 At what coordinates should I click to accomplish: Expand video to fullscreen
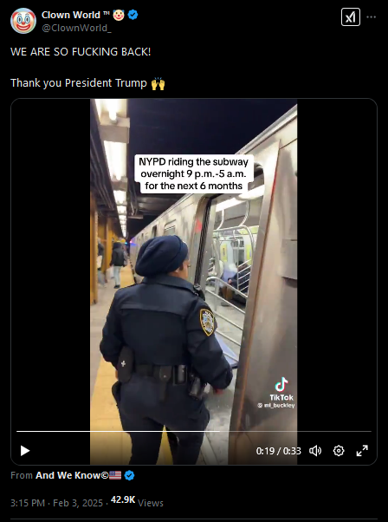[362, 451]
